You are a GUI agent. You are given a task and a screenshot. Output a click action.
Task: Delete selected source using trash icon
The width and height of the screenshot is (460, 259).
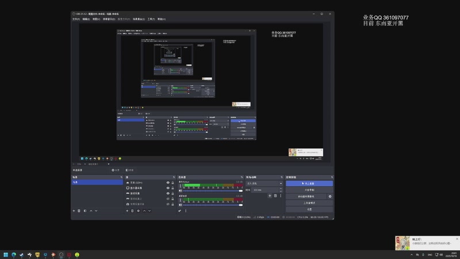click(132, 211)
